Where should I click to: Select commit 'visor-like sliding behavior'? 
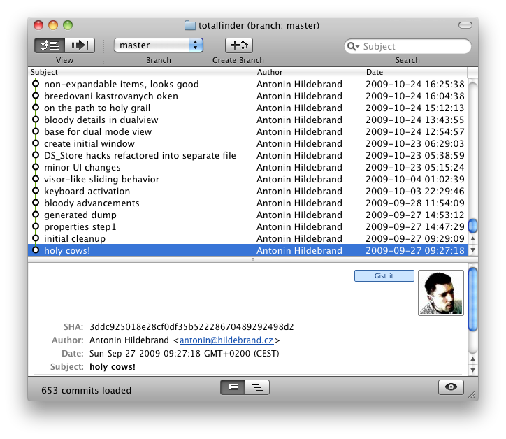[x=101, y=179]
